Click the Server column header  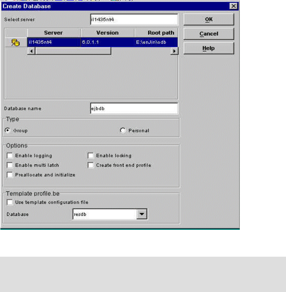(53, 33)
